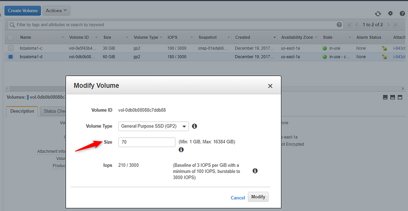This screenshot has width=408, height=211.
Task: Click the vol-0e5f43b4 volume ID cell
Action: [82, 48]
